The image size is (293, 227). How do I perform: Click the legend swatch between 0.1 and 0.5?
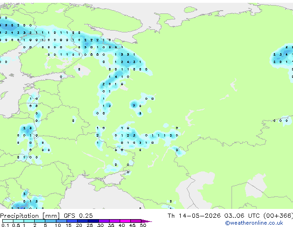(x=8, y=221)
